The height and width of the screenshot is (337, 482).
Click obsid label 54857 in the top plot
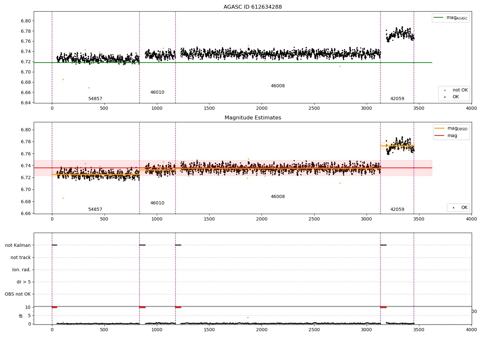(x=95, y=99)
